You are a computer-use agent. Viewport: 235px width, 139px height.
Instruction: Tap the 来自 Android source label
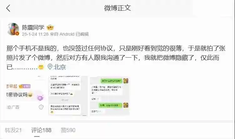[x=62, y=34]
